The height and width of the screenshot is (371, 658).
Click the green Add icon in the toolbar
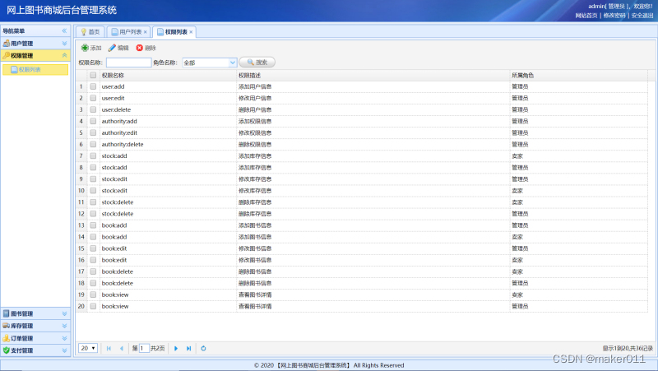click(x=85, y=48)
